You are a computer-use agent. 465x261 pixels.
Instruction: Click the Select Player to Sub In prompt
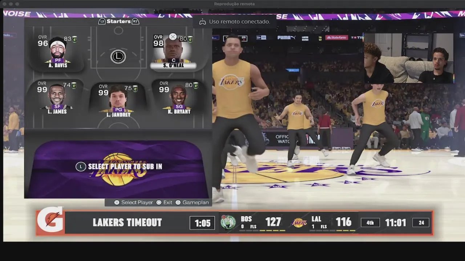[x=125, y=167]
